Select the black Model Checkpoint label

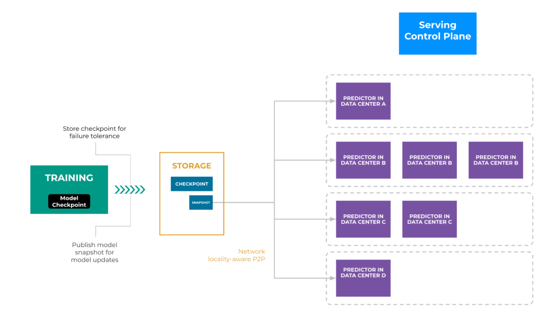click(x=69, y=201)
